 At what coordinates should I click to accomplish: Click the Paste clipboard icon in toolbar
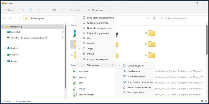coord(39,10)
